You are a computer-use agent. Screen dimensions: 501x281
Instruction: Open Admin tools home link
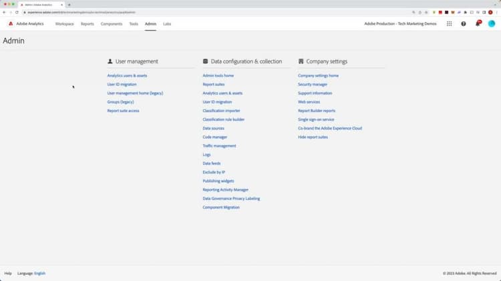pyautogui.click(x=218, y=75)
